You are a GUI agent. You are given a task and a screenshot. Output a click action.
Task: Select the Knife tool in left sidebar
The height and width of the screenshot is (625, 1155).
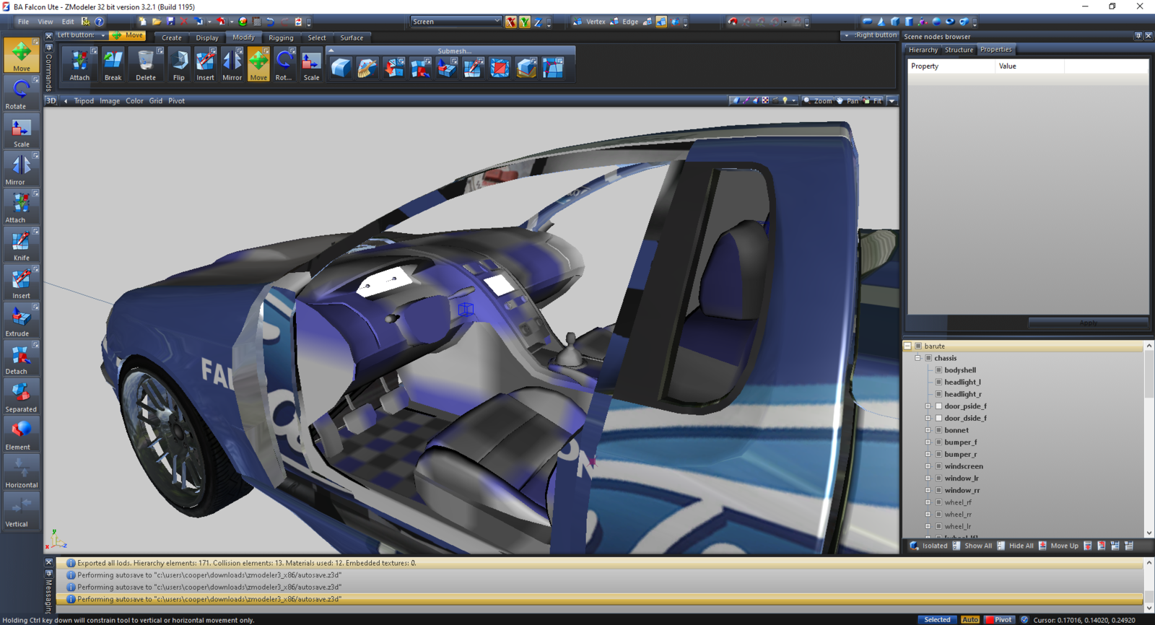pyautogui.click(x=21, y=245)
